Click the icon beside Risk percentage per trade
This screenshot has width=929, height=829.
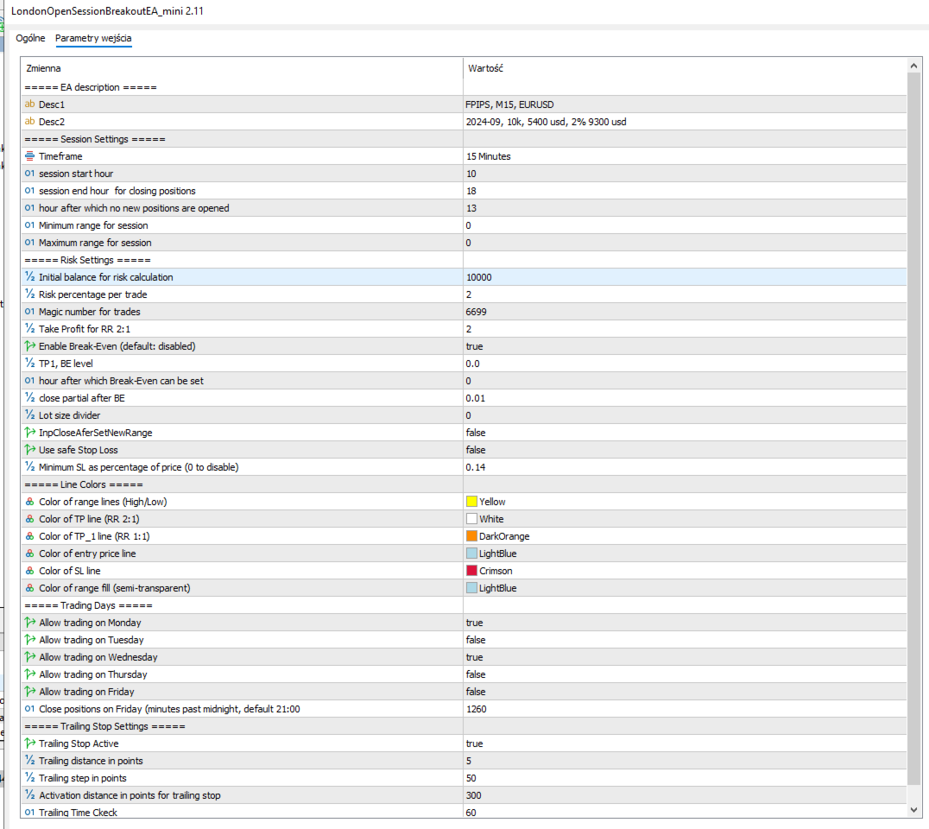pyautogui.click(x=29, y=294)
